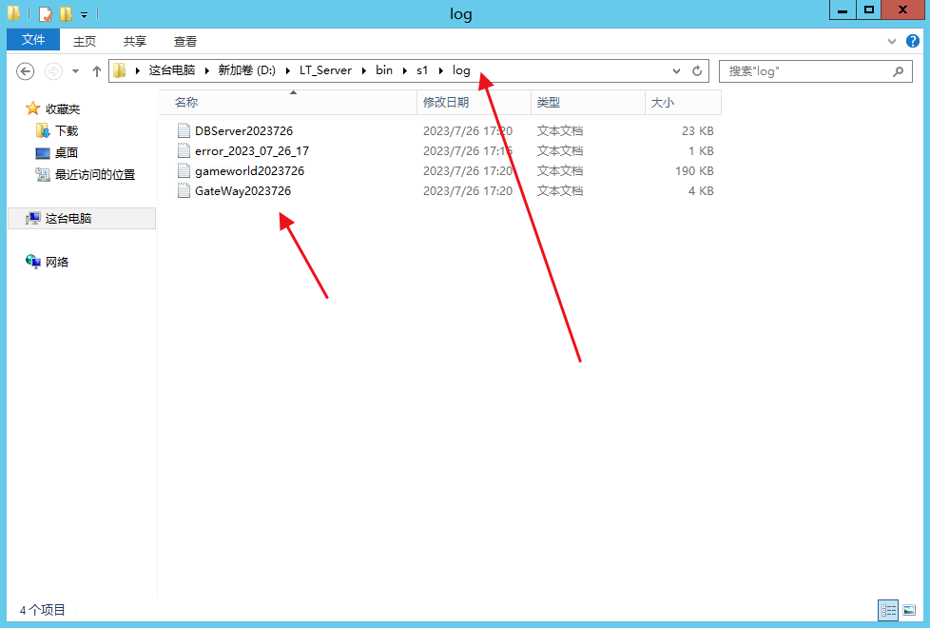
Task: Click the LT_Server breadcrumb in the path
Action: (325, 70)
